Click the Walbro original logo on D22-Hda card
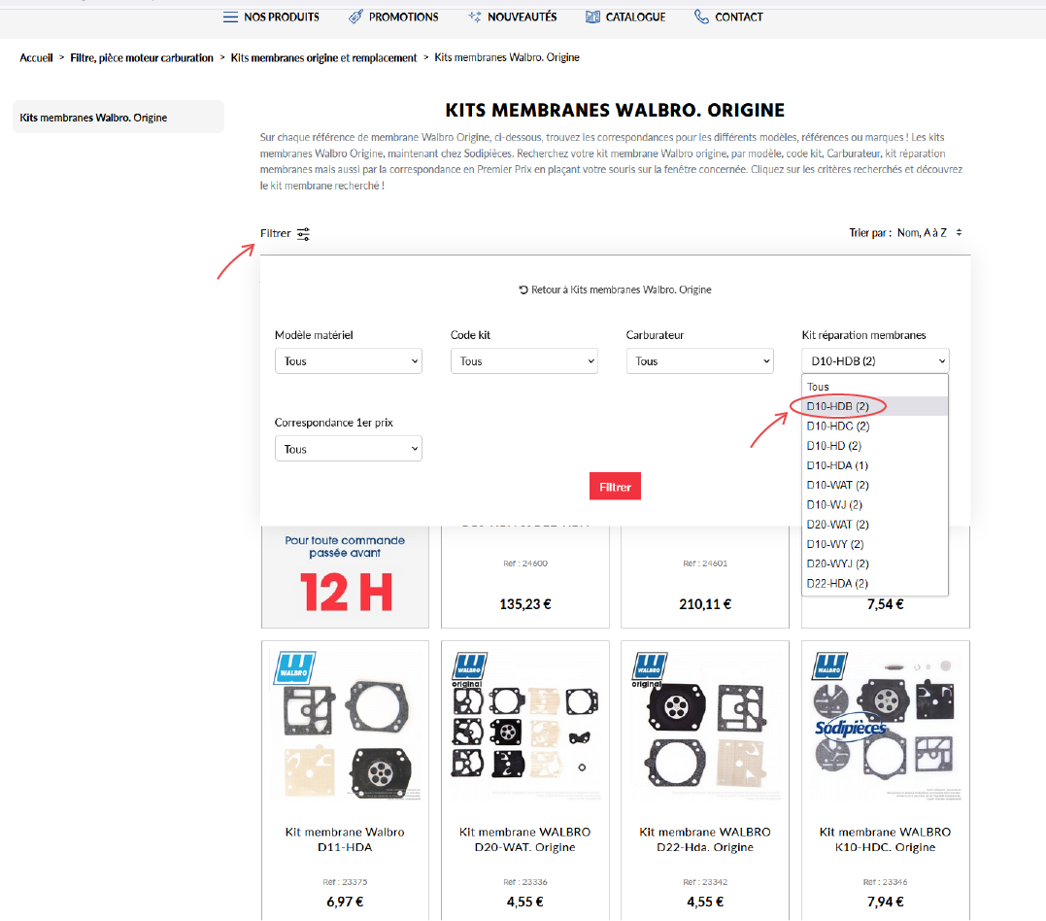 pos(649,669)
